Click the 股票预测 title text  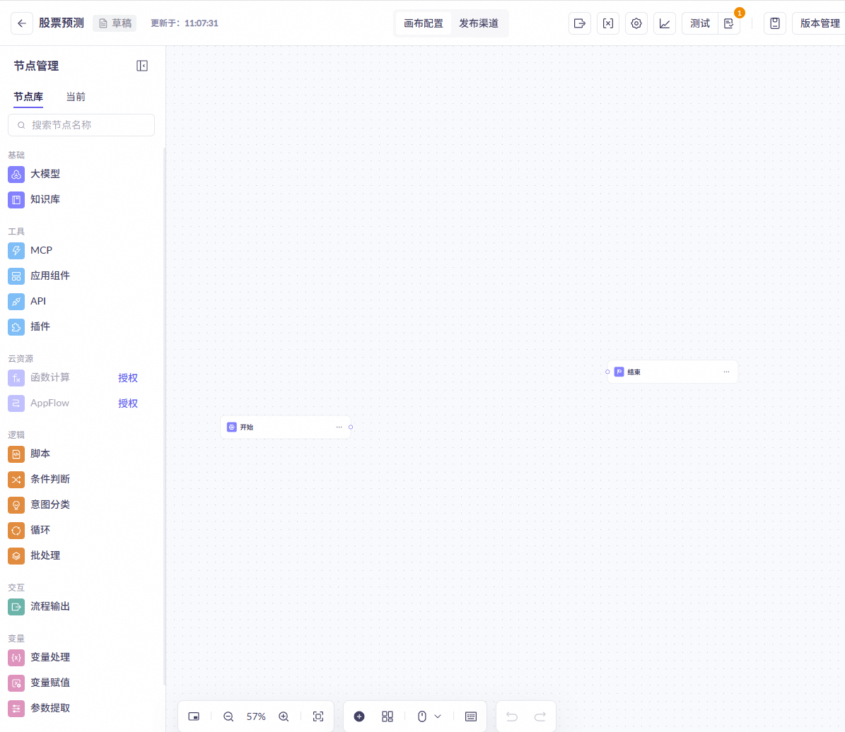(x=62, y=23)
